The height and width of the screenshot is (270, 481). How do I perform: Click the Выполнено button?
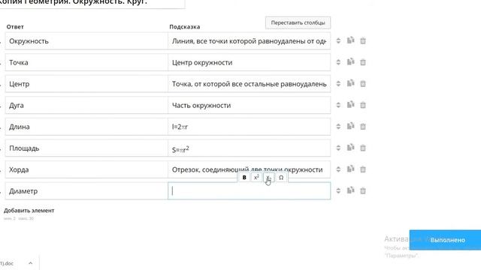point(445,240)
